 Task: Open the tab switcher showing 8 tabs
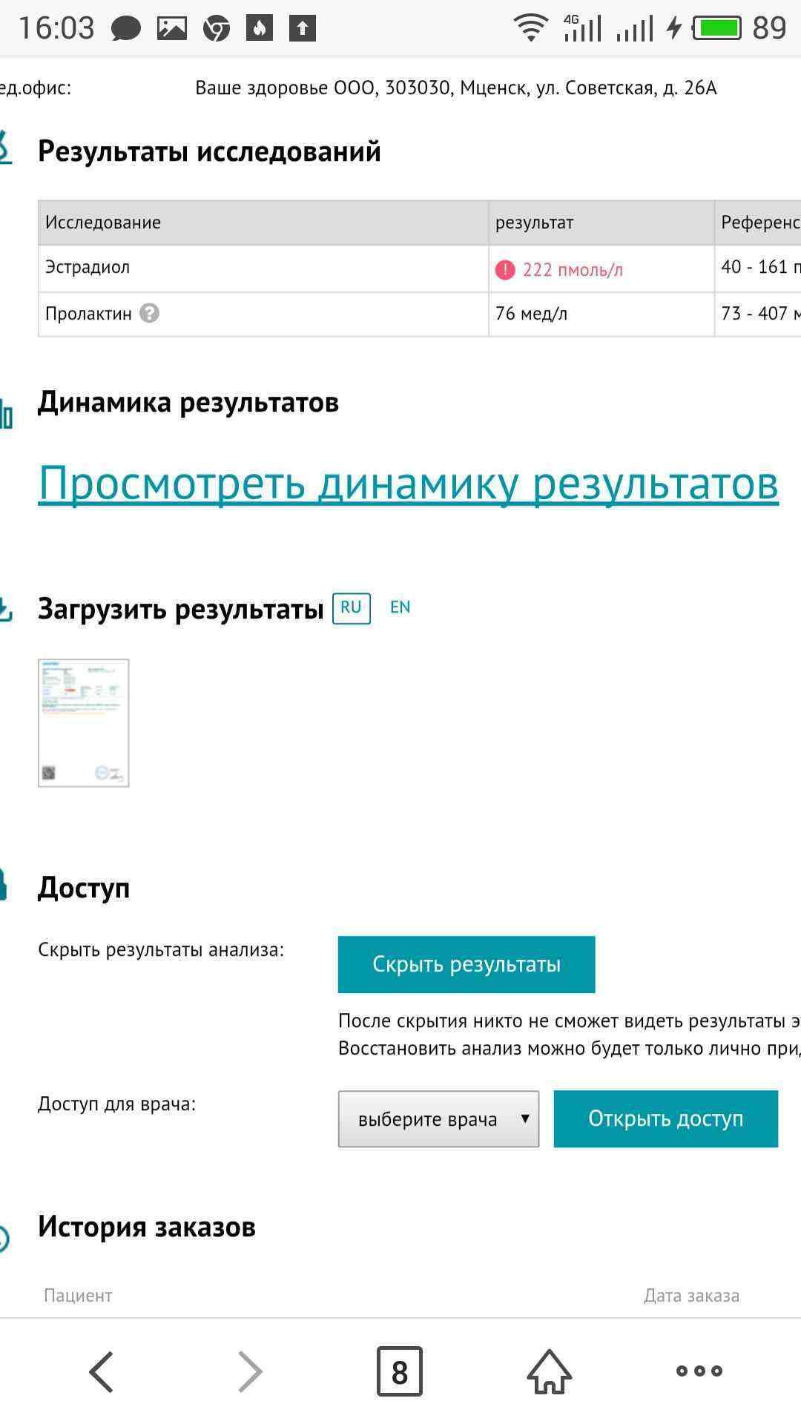(400, 1371)
